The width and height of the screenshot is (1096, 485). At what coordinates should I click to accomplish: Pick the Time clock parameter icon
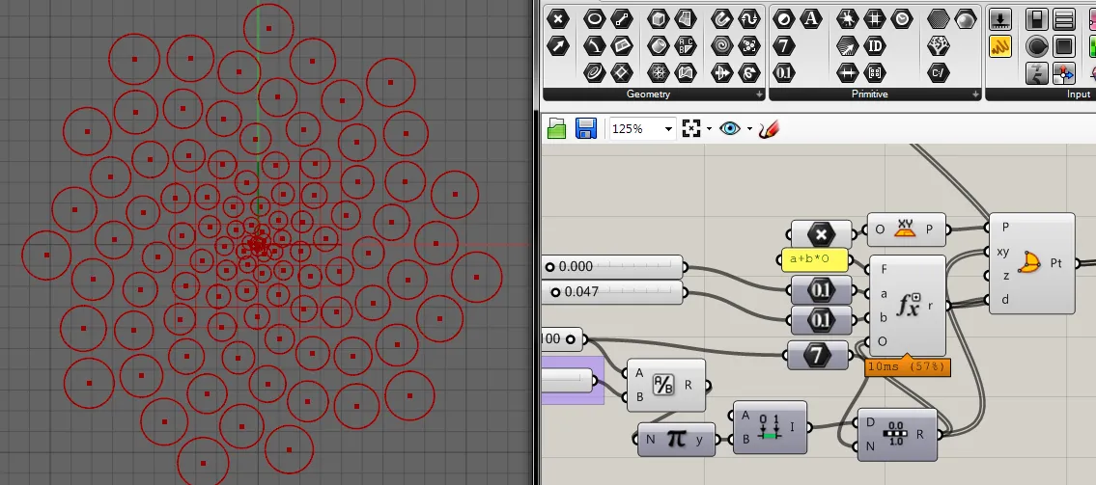902,19
